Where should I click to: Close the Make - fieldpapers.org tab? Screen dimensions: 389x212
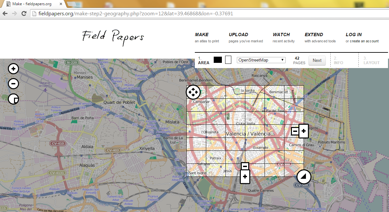pyautogui.click(x=61, y=4)
